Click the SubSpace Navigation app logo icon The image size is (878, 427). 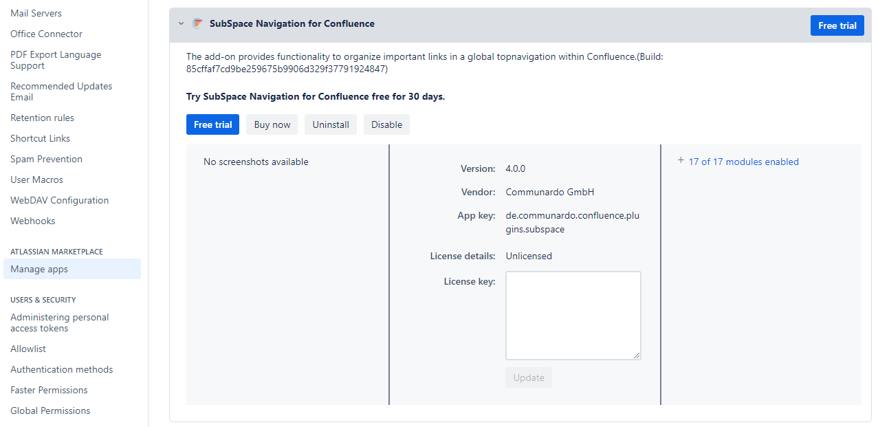197,23
